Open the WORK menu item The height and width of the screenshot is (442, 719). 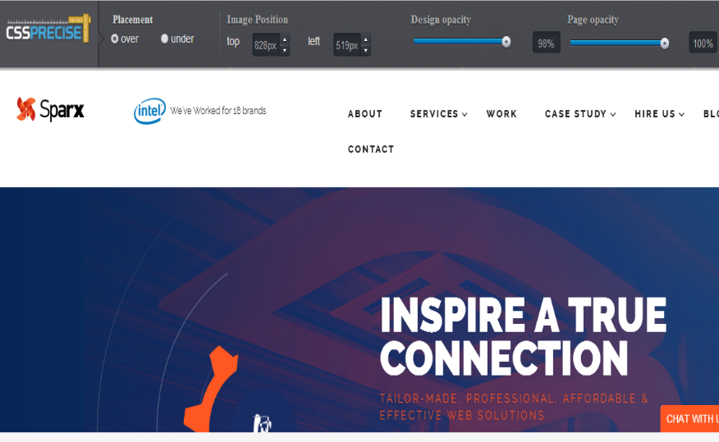click(501, 114)
